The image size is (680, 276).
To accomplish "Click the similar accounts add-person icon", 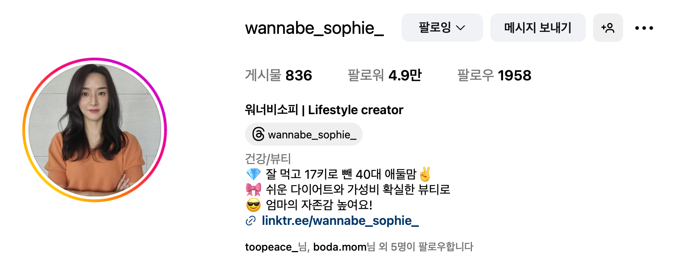I will [x=608, y=28].
